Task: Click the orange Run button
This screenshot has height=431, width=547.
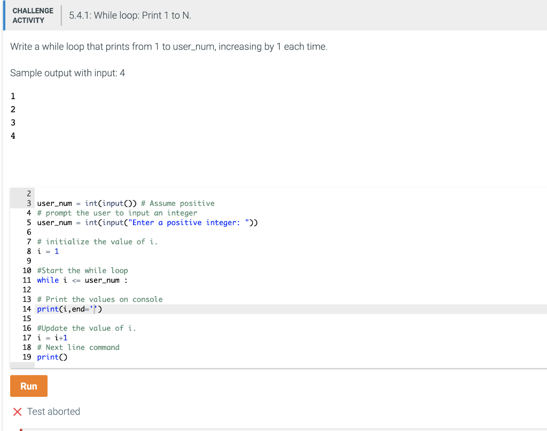Action: [28, 386]
